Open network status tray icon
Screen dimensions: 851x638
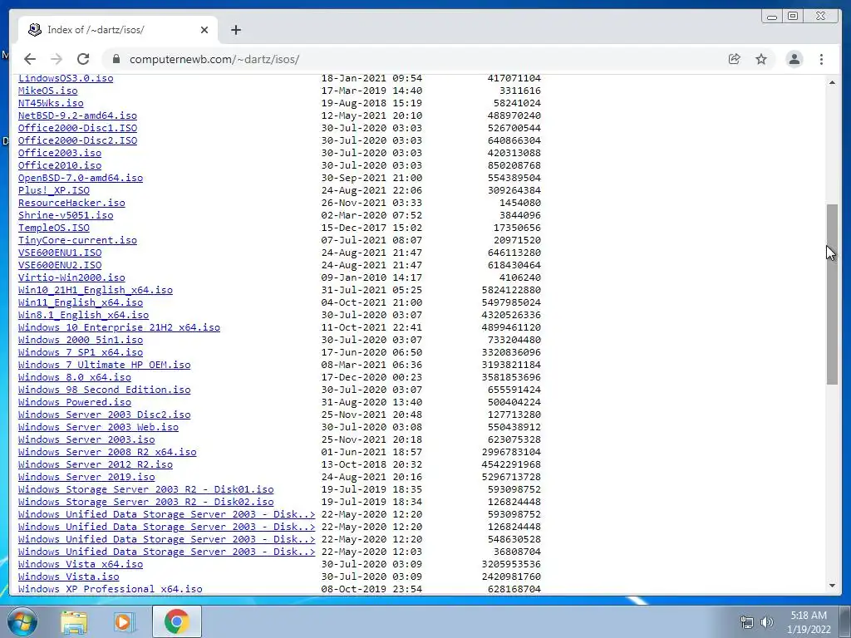coord(747,622)
